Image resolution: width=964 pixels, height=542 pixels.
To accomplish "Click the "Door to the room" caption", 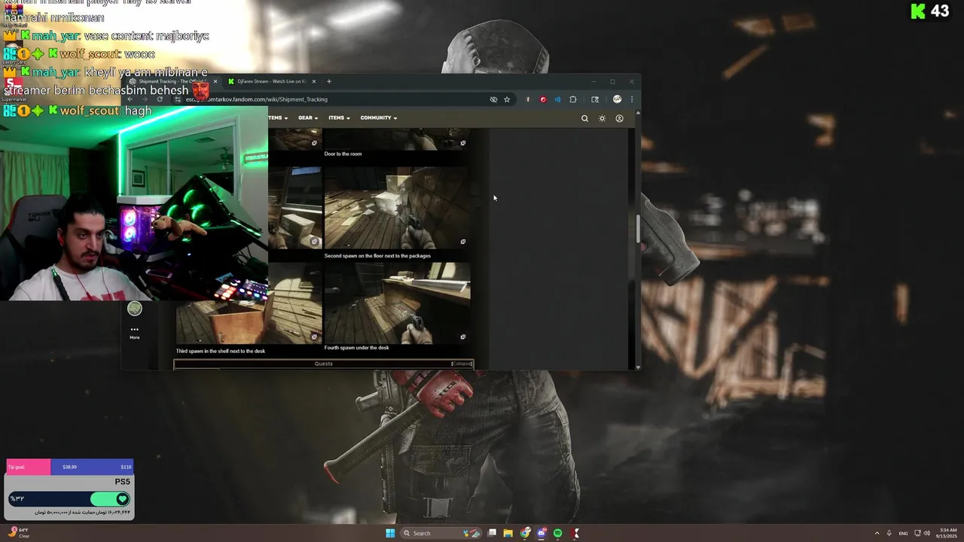I will (343, 154).
